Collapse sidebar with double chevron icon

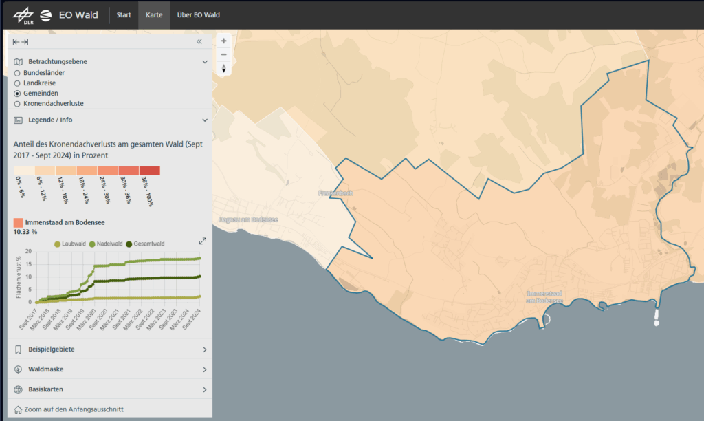[x=199, y=42]
